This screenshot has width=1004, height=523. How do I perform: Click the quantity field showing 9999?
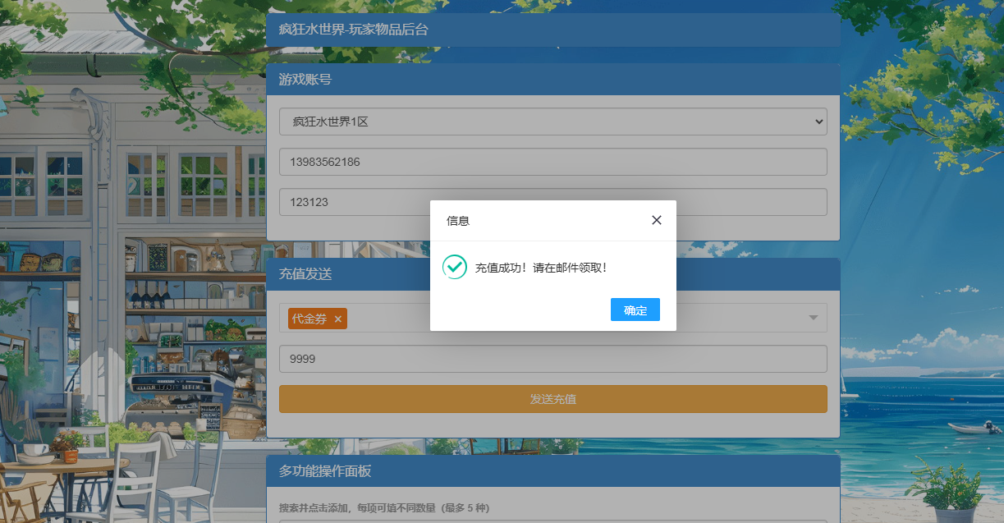point(552,359)
